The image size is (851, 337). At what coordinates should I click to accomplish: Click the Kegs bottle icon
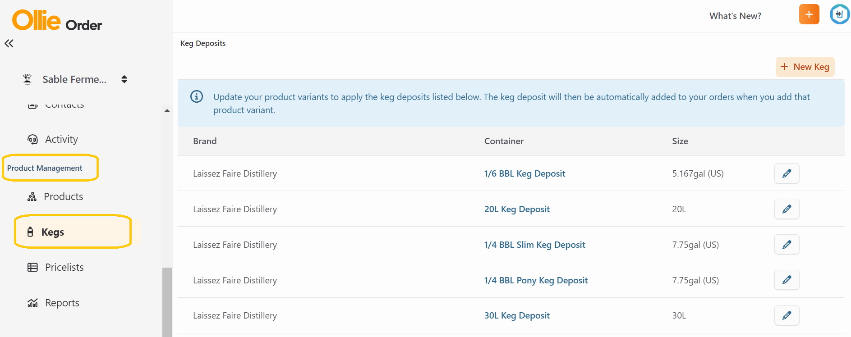click(x=30, y=232)
